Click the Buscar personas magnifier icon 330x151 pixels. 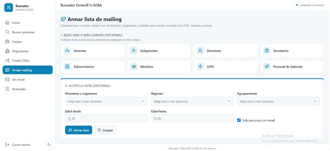pyautogui.click(x=7, y=32)
